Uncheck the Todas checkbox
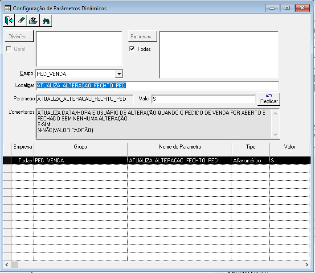315x273 pixels. [x=132, y=49]
